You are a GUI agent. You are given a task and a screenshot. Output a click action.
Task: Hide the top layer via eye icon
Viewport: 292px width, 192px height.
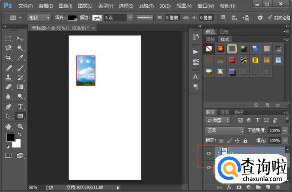pos(209,153)
